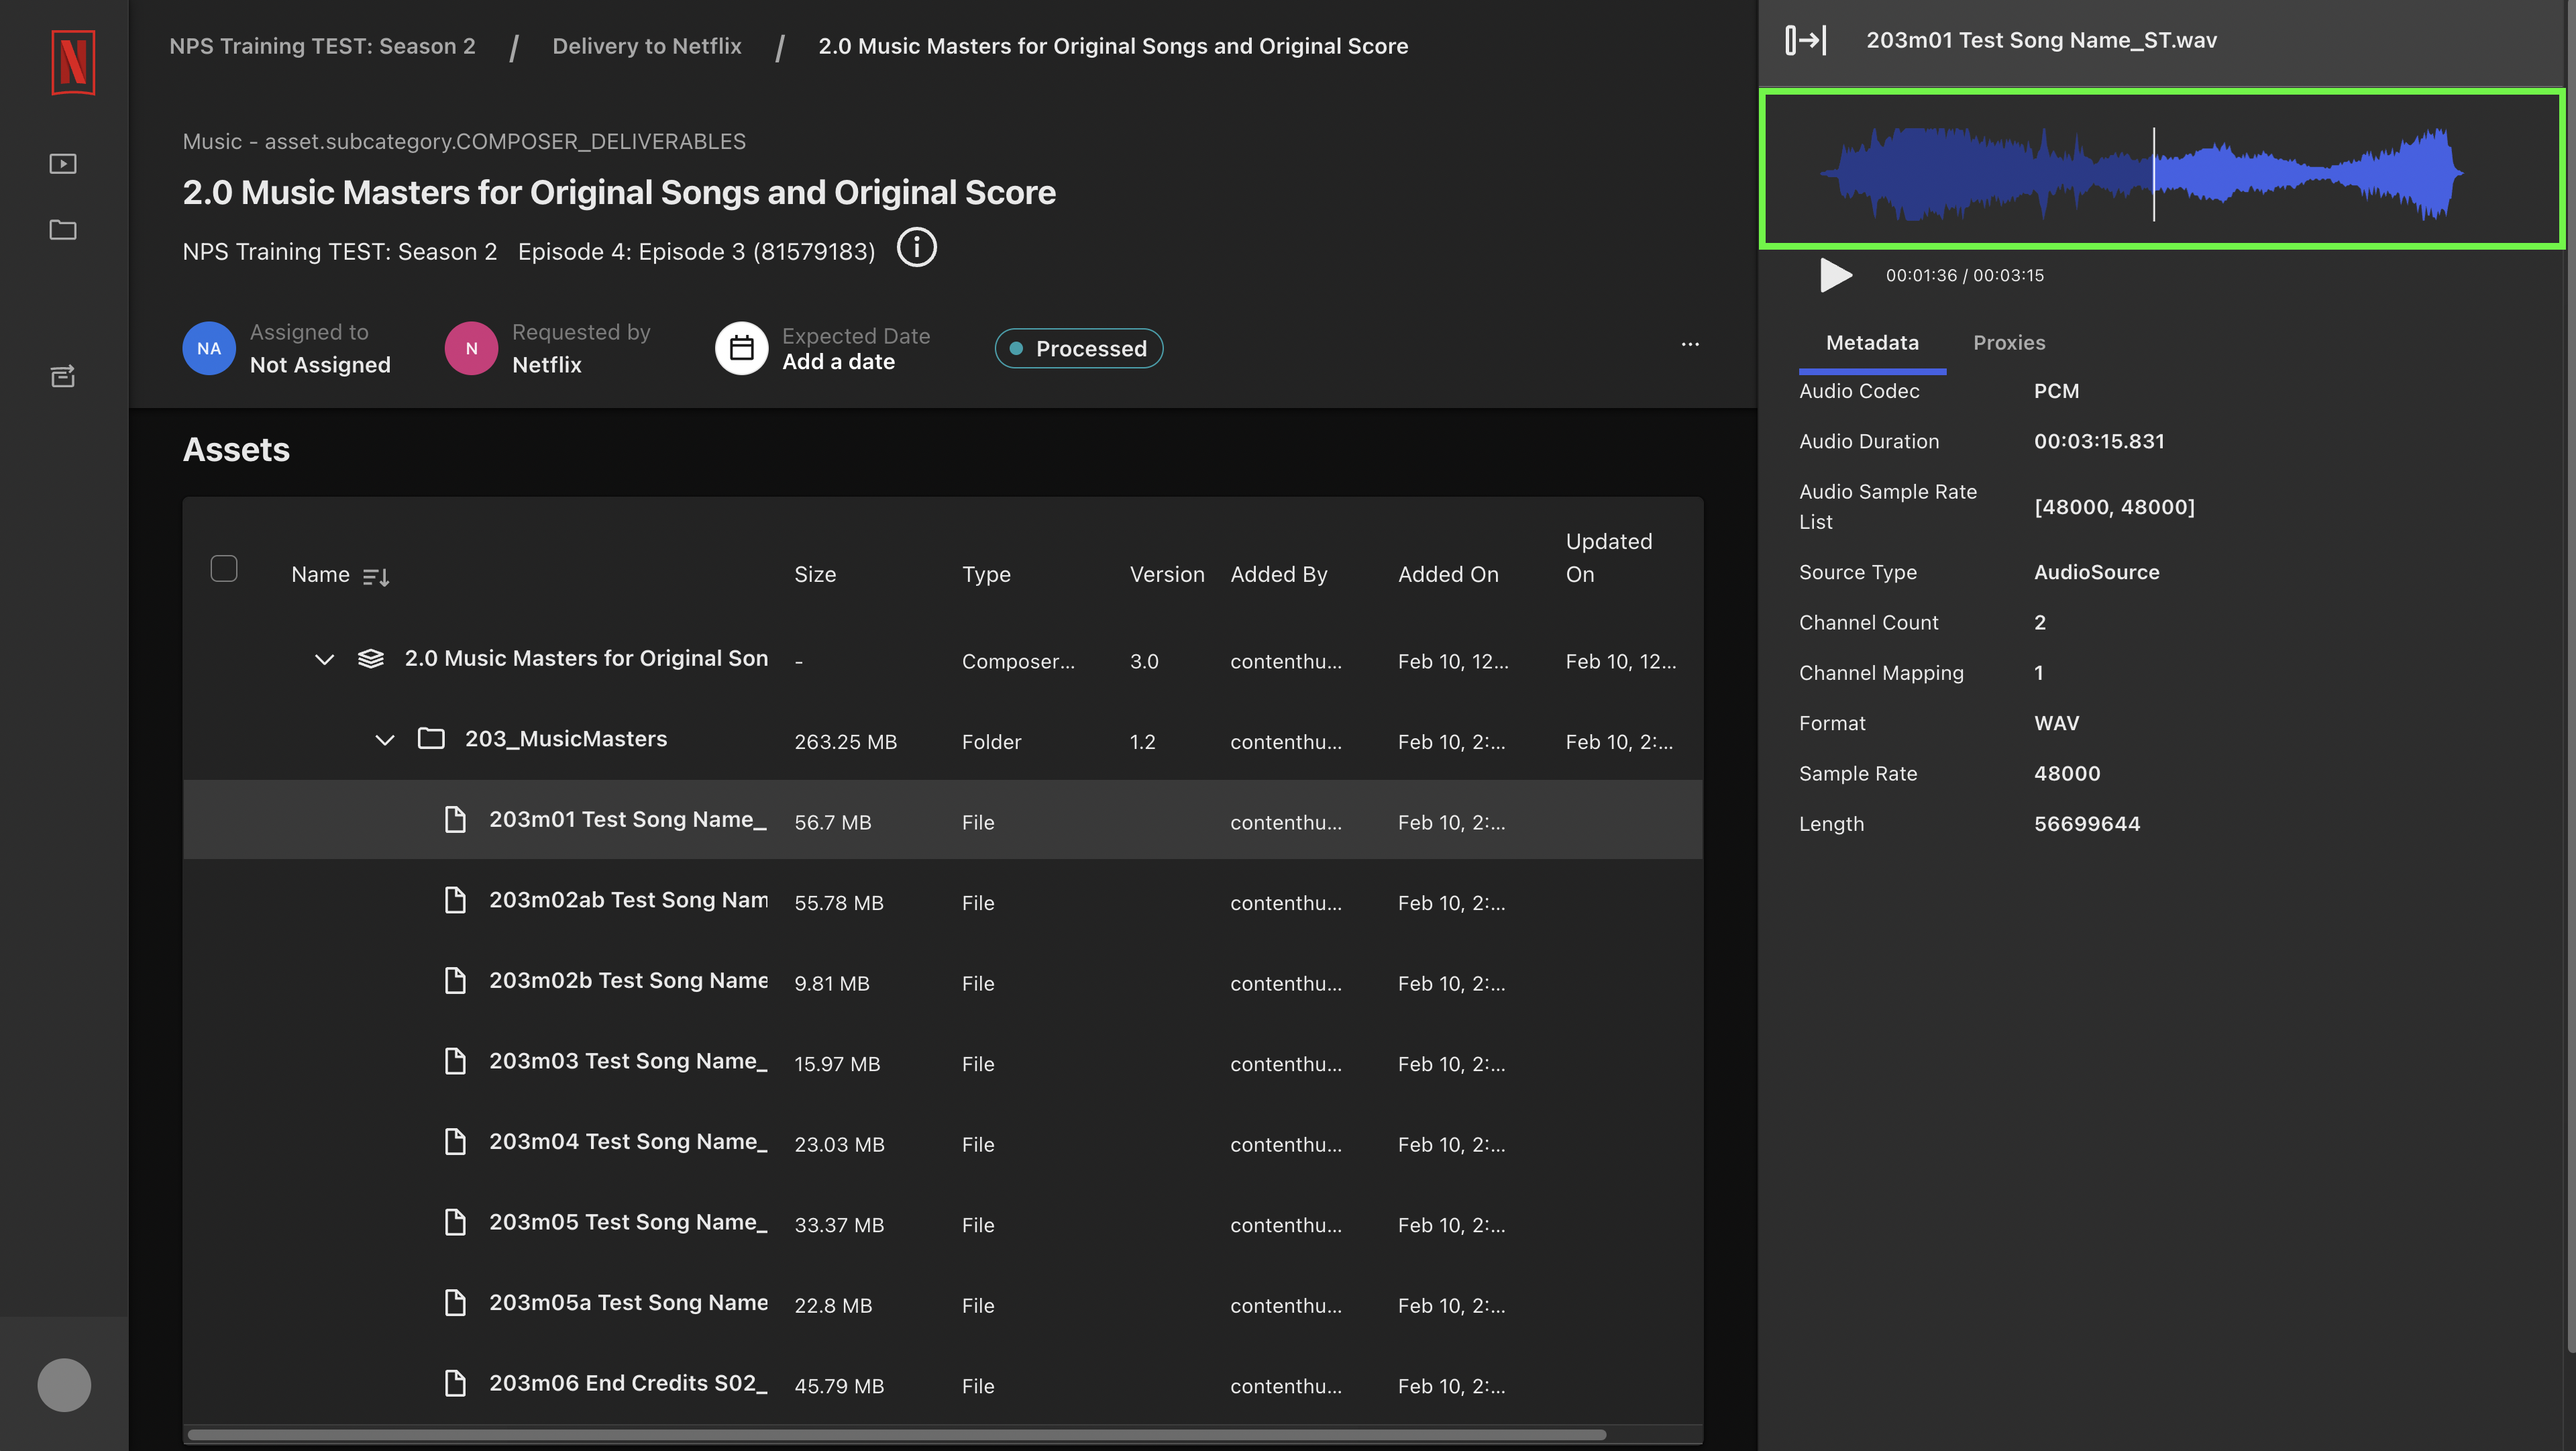Select 203m04 Test Song Name_ row
Image resolution: width=2576 pixels, height=1451 pixels.
(943, 1142)
